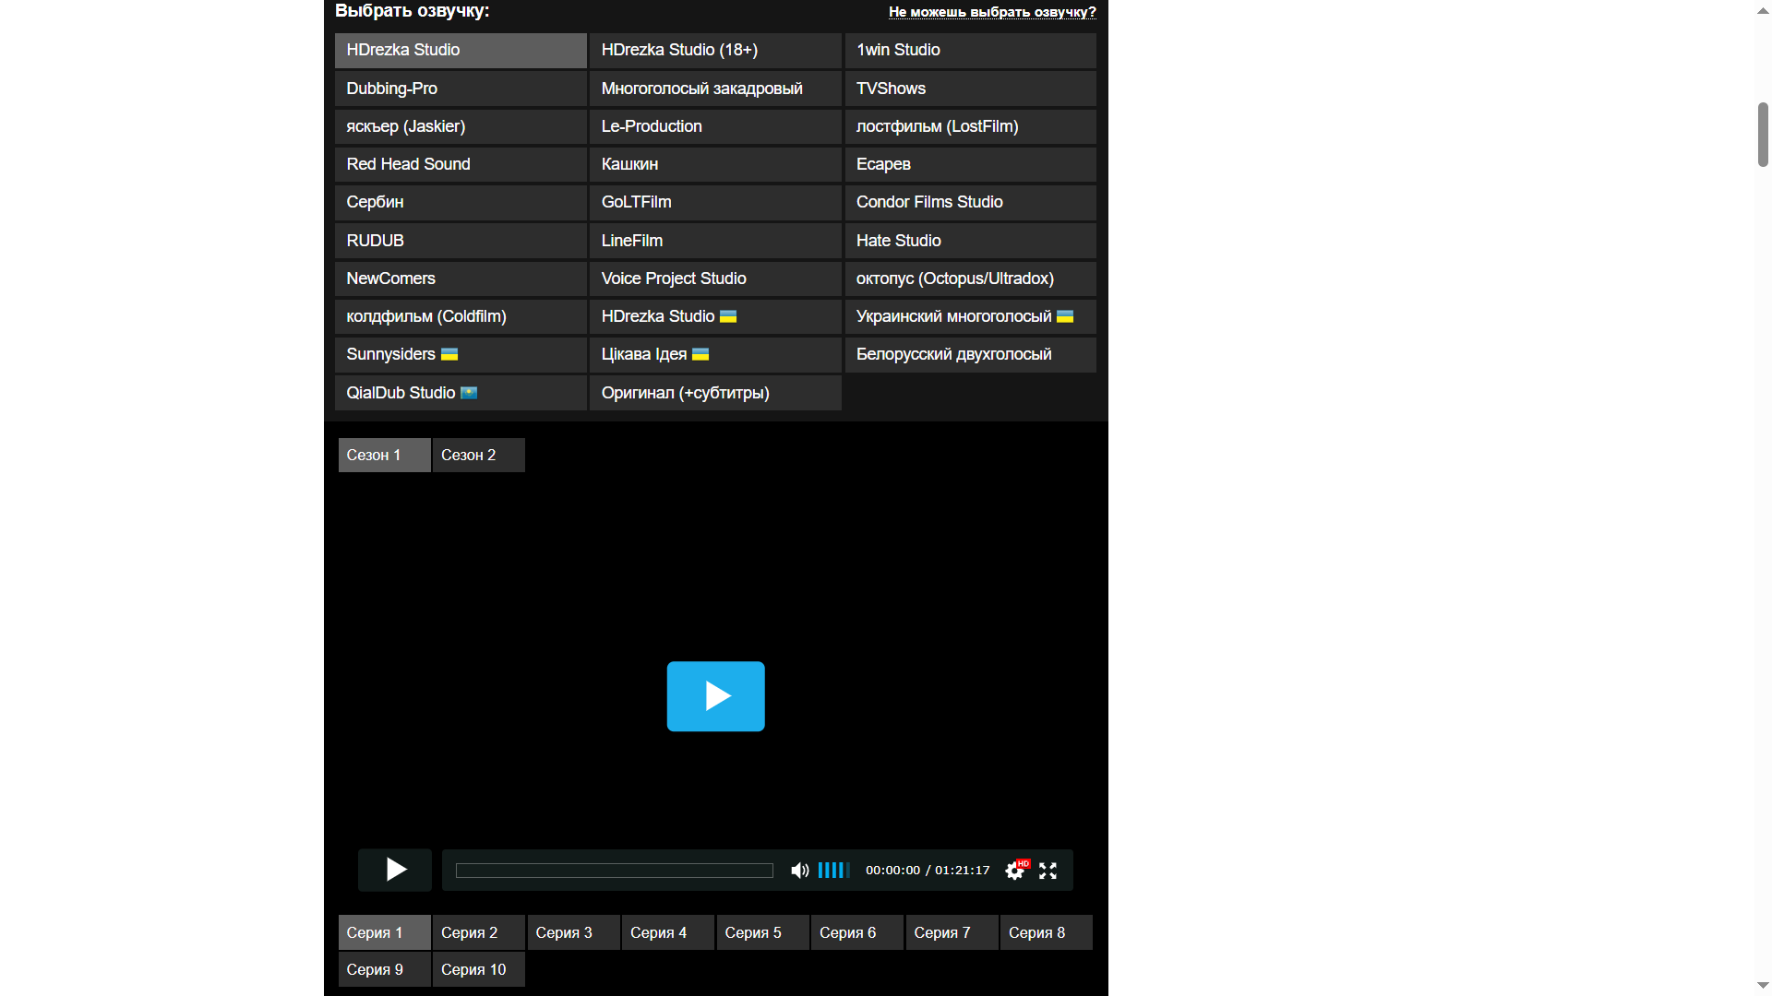The width and height of the screenshot is (1772, 996).
Task: Open the HD quality settings gear
Action: (x=1014, y=871)
